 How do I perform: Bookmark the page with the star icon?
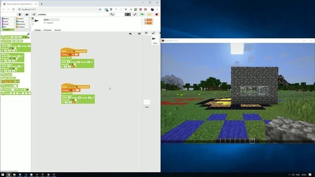click(100, 9)
